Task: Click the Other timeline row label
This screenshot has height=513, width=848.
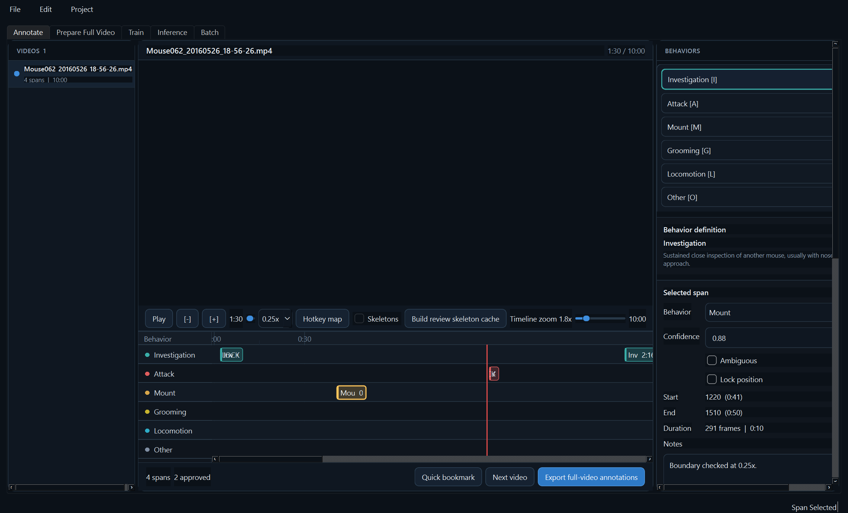Action: pos(163,449)
